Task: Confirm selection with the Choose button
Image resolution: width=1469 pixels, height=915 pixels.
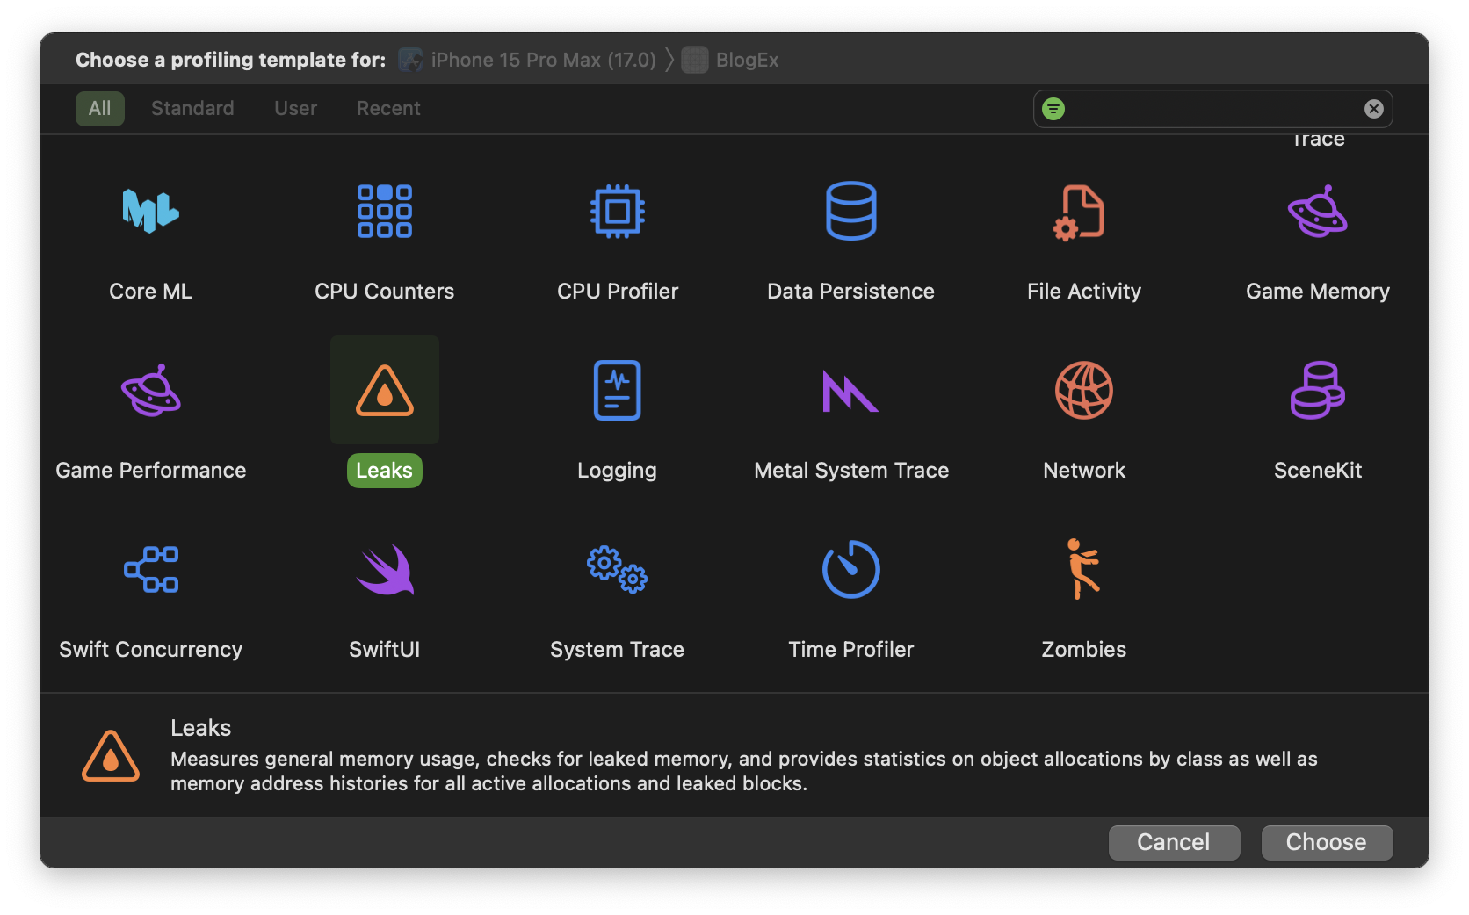Action: [x=1328, y=843]
